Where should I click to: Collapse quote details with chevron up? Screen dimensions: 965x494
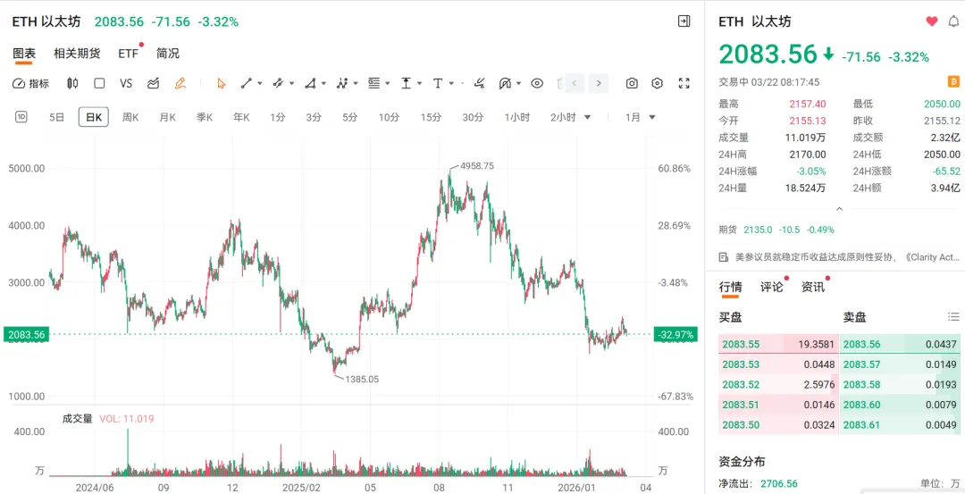pos(839,209)
